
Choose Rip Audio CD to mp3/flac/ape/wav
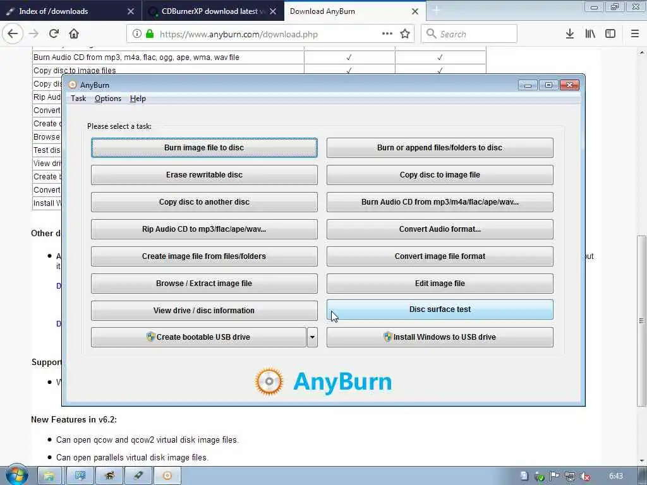click(x=204, y=229)
